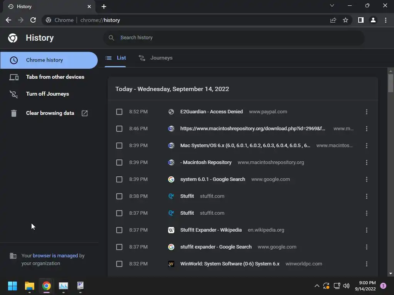The width and height of the screenshot is (394, 295).
Task: Open notification center badge
Action: point(383,286)
